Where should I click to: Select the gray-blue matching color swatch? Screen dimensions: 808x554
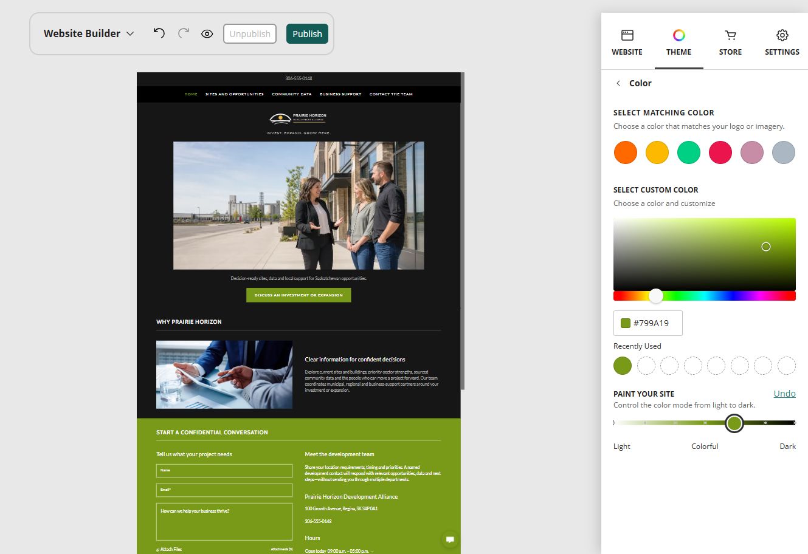(x=783, y=152)
